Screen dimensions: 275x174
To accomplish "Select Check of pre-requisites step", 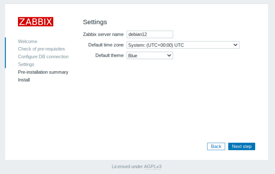I will pyautogui.click(x=41, y=49).
